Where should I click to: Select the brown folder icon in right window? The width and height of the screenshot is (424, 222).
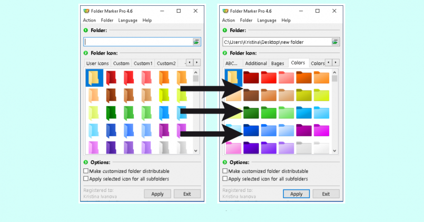[x=251, y=95]
